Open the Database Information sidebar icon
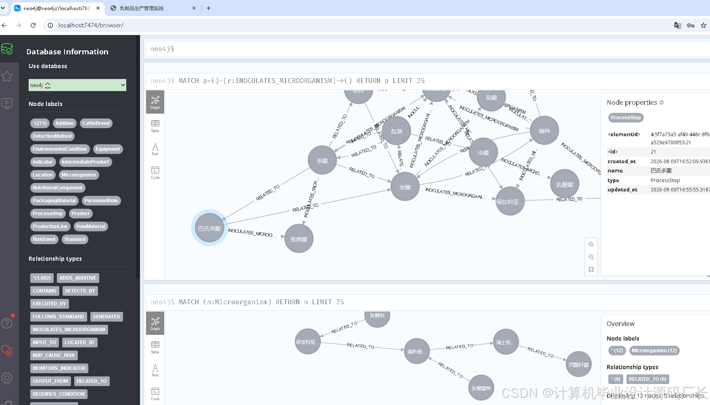 coord(7,49)
